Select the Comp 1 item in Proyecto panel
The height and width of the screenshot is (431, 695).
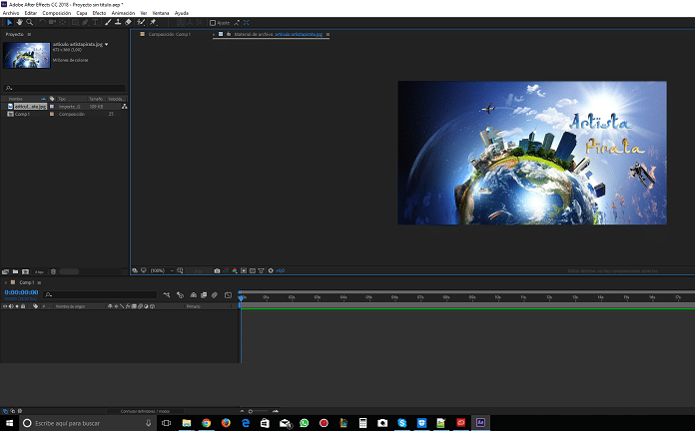22,114
